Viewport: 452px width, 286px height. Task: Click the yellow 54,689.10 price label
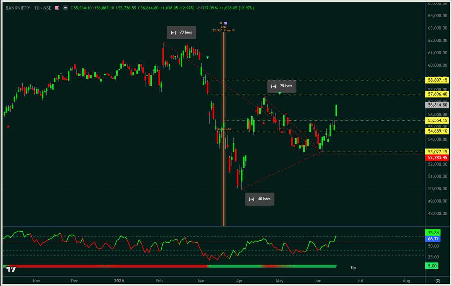pyautogui.click(x=438, y=131)
